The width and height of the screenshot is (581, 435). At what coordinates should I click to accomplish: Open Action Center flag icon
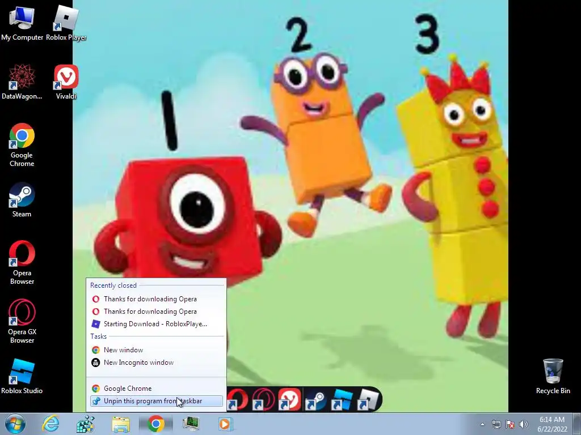(510, 424)
